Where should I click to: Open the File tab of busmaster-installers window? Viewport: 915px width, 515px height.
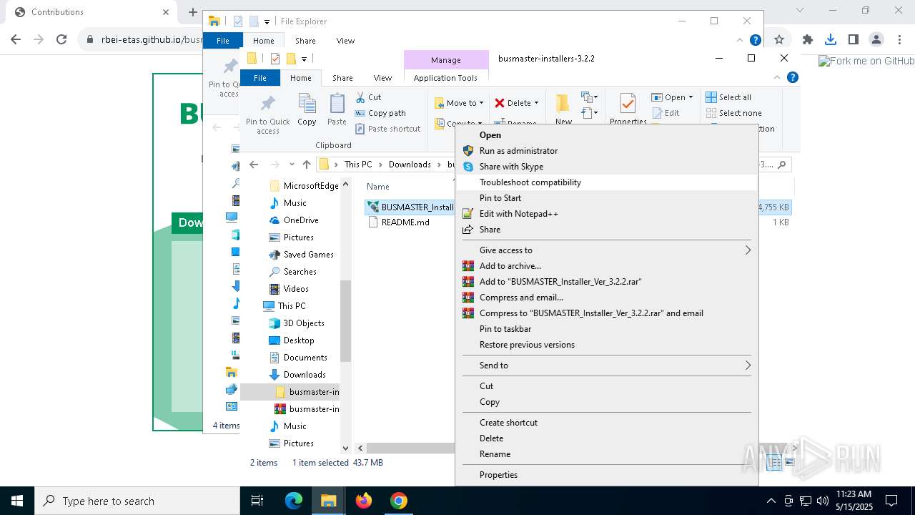click(x=260, y=78)
